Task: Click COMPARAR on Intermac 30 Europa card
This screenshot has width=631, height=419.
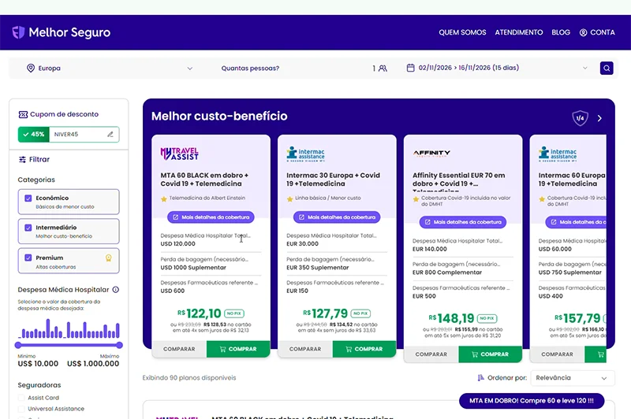Action: 305,349
